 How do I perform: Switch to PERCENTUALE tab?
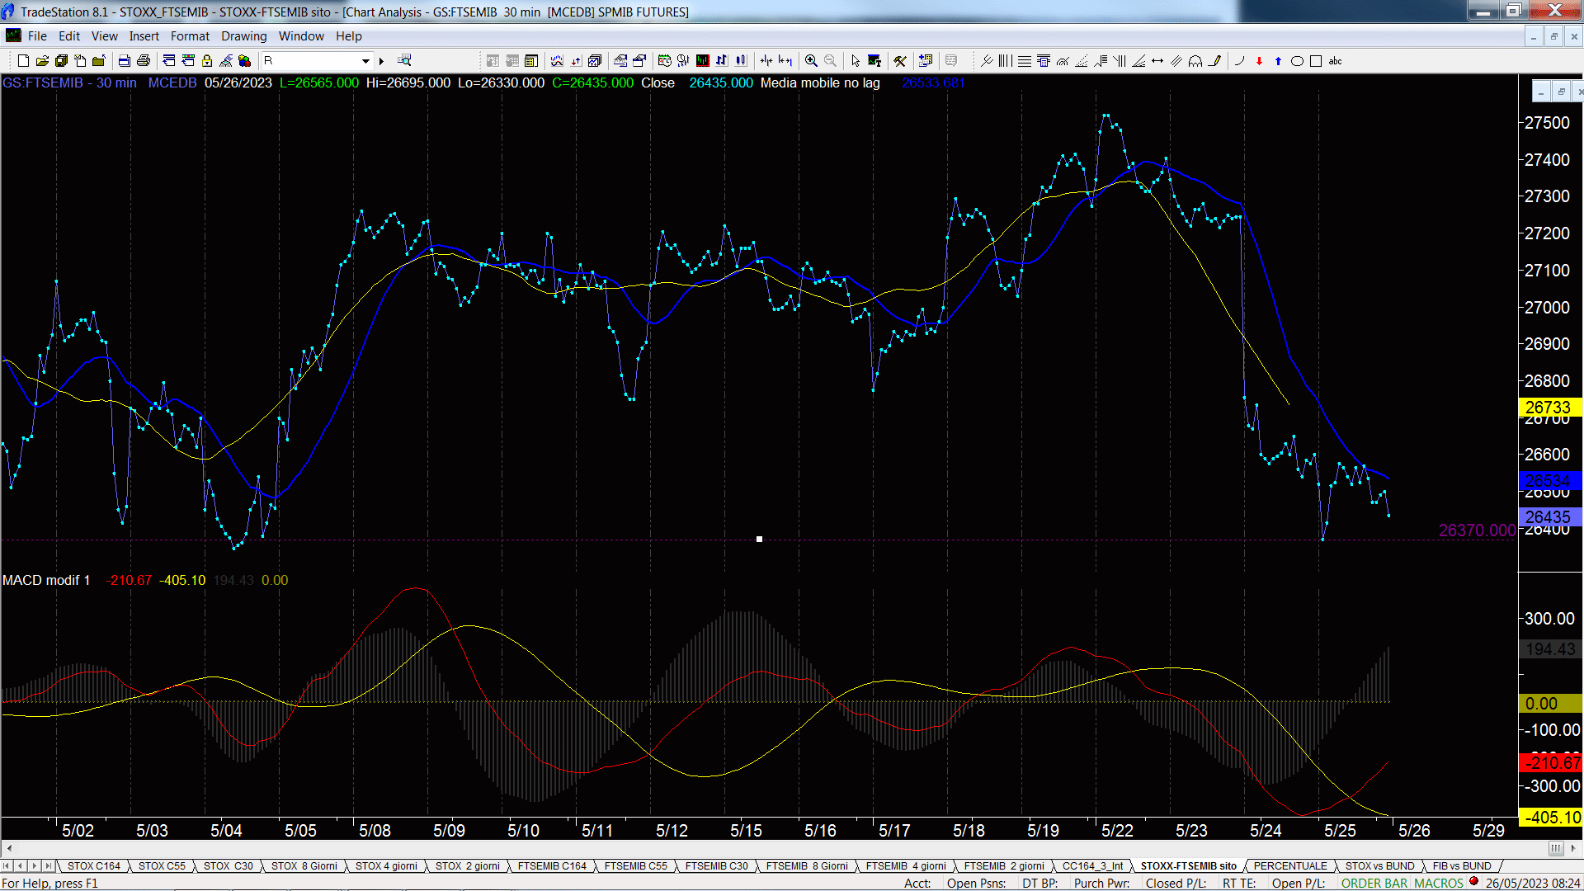[1290, 866]
